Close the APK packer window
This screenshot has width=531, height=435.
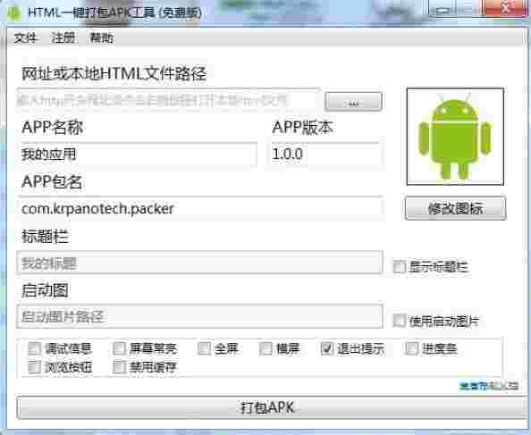(x=506, y=8)
